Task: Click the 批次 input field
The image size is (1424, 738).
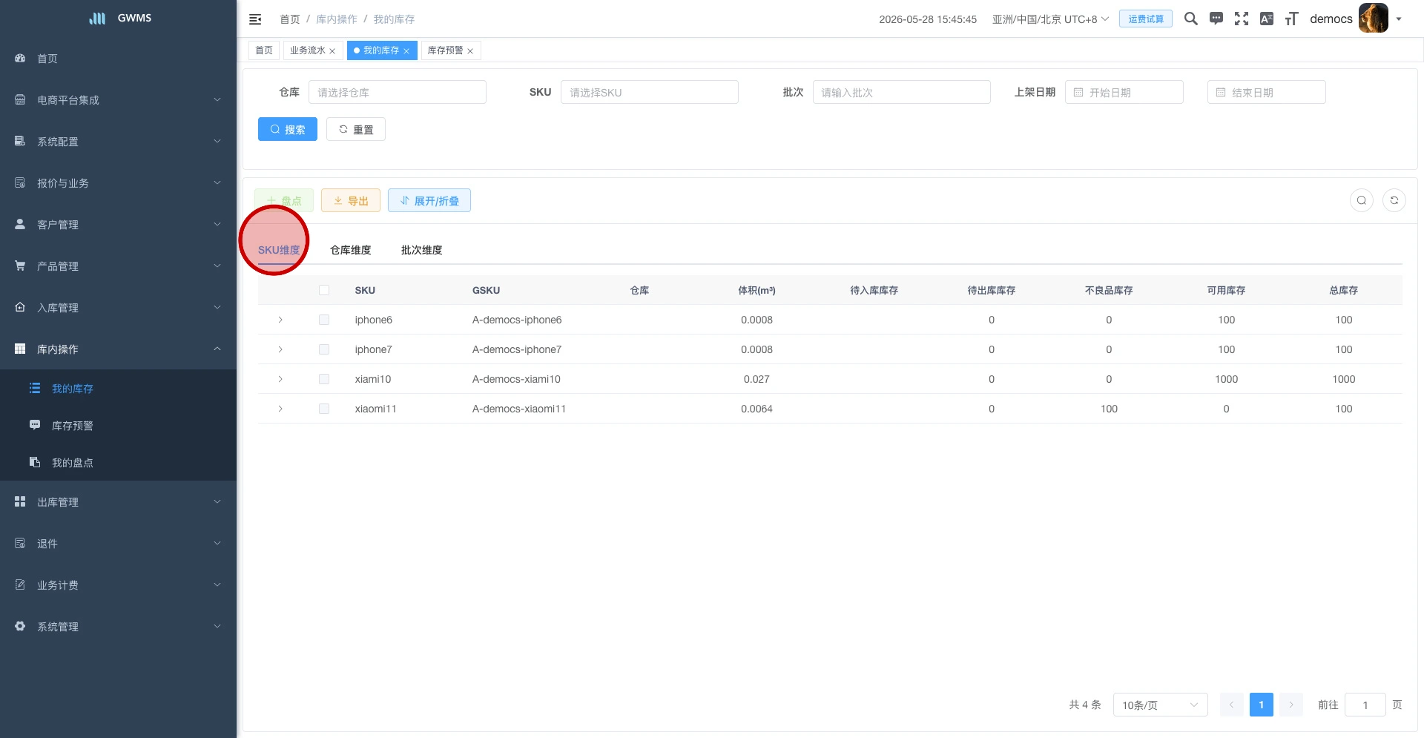Action: click(x=902, y=92)
